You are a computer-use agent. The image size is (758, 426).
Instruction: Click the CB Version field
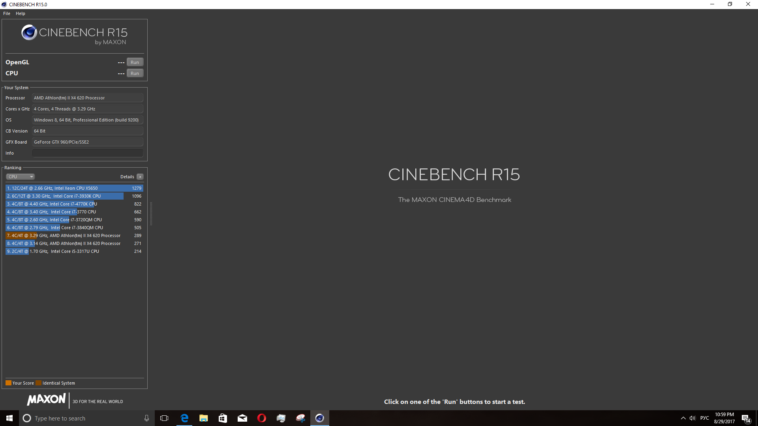point(88,131)
